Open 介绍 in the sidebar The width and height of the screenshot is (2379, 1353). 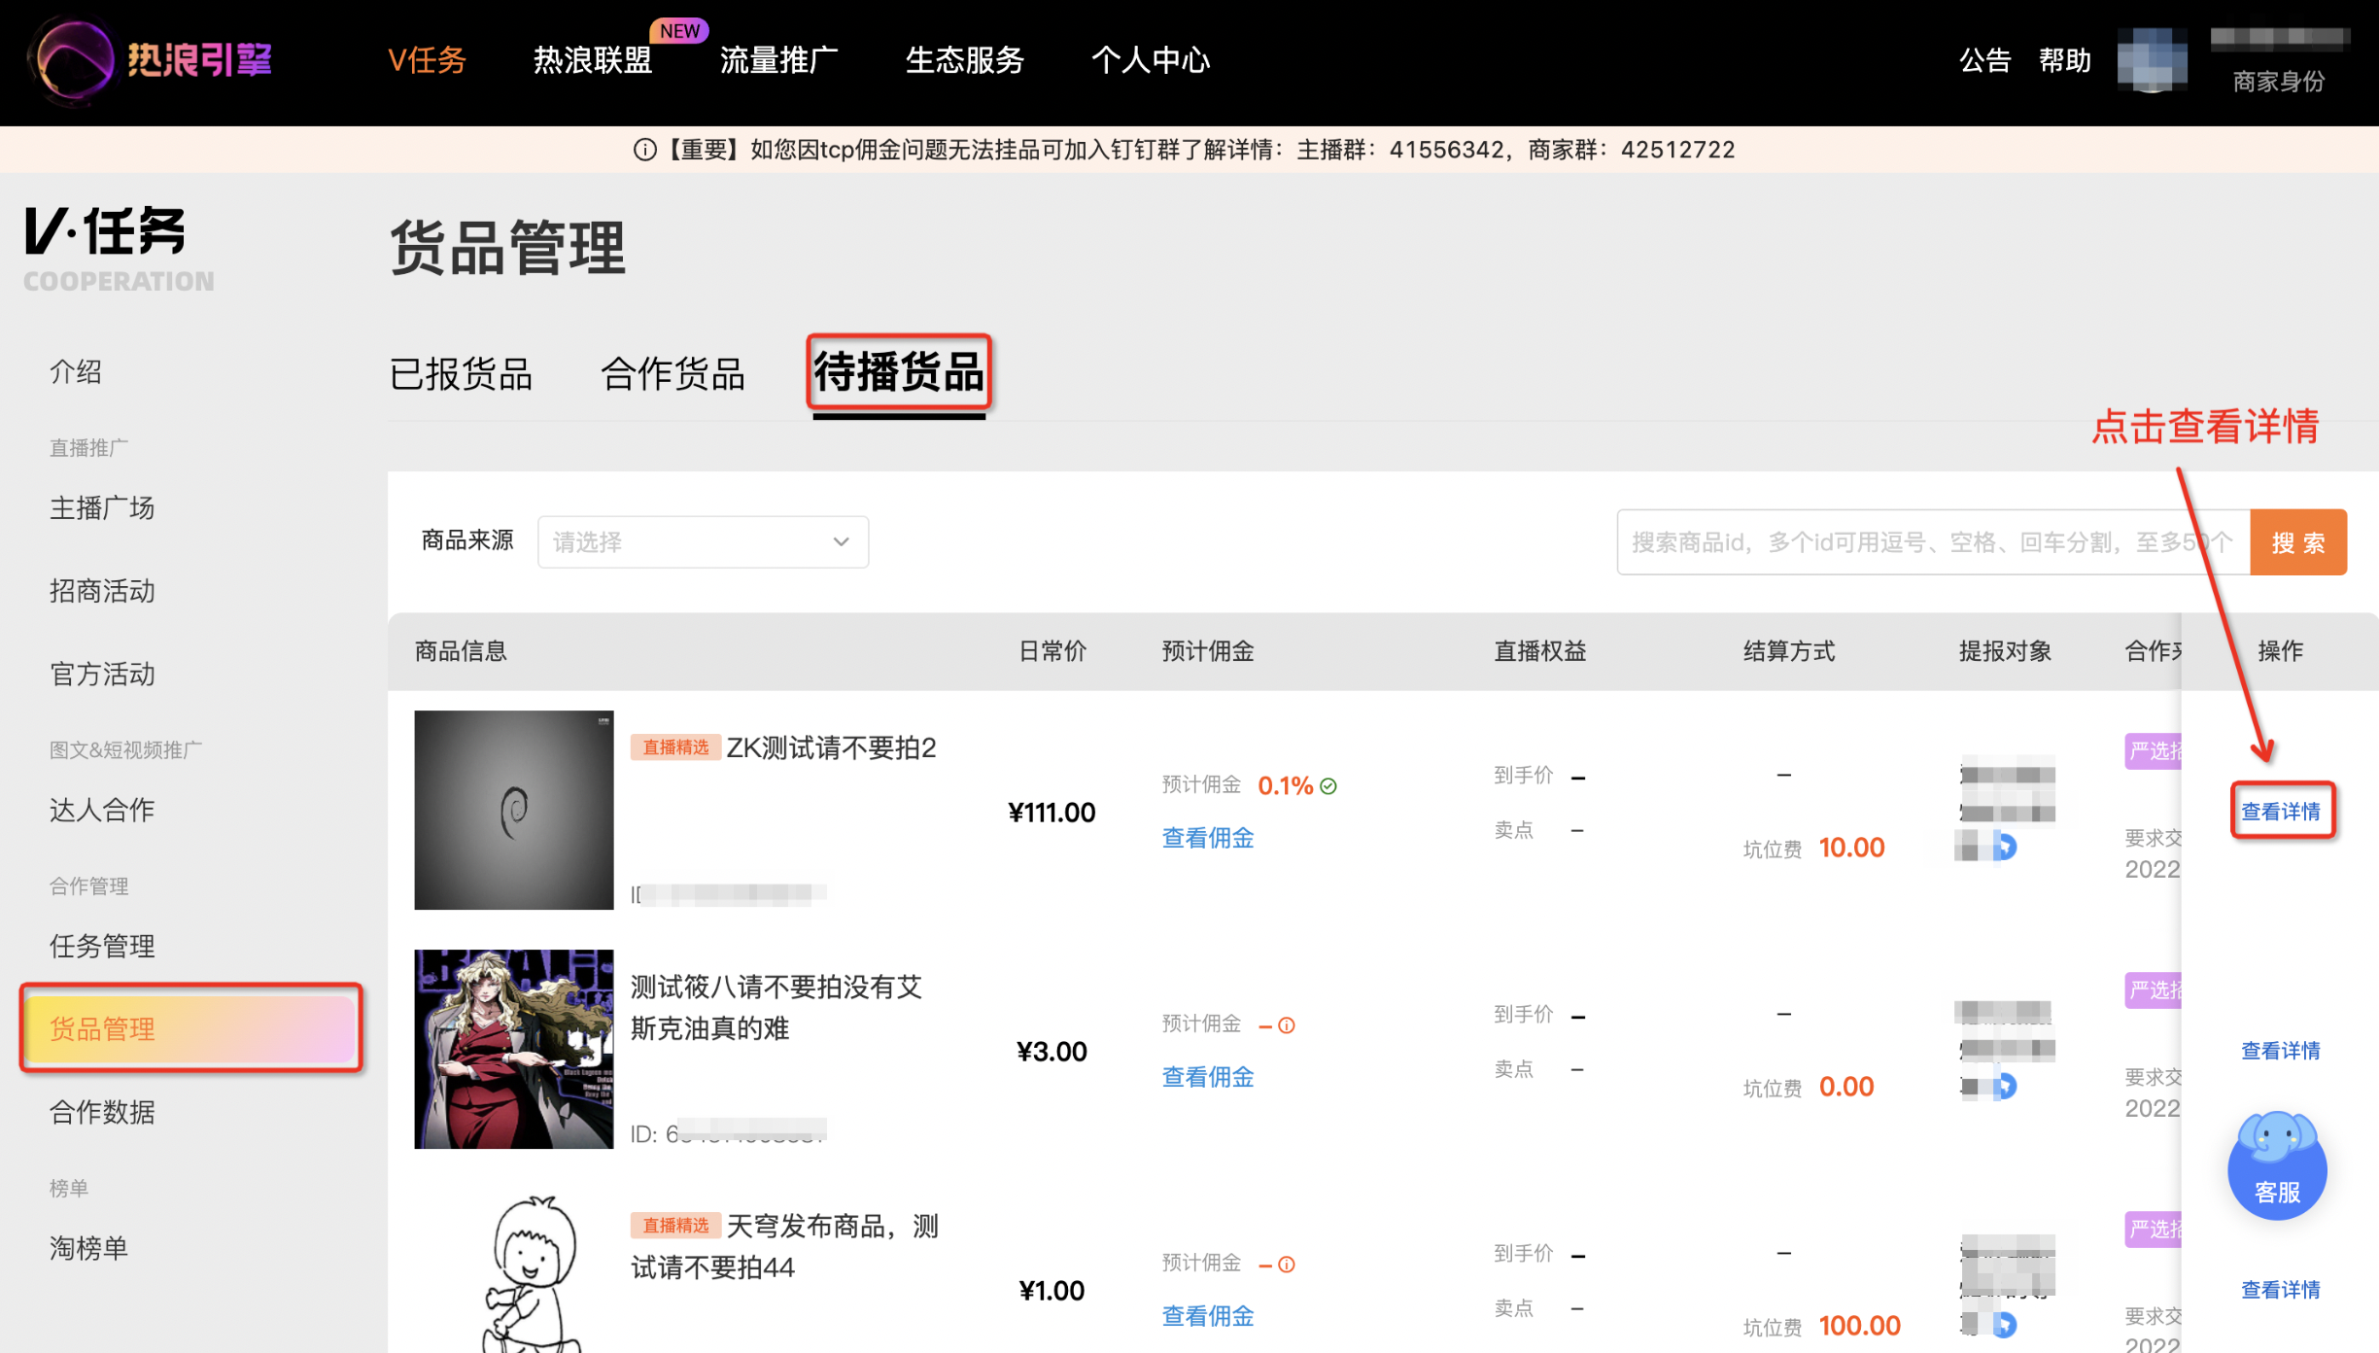coord(76,371)
